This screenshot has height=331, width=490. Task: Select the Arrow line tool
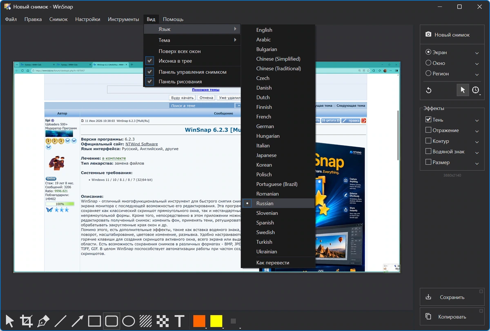point(78,321)
